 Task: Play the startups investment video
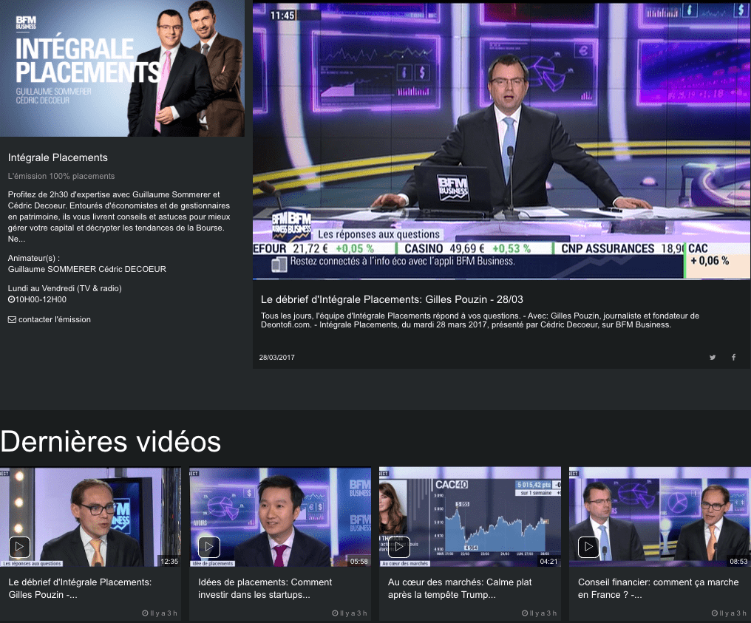[209, 546]
